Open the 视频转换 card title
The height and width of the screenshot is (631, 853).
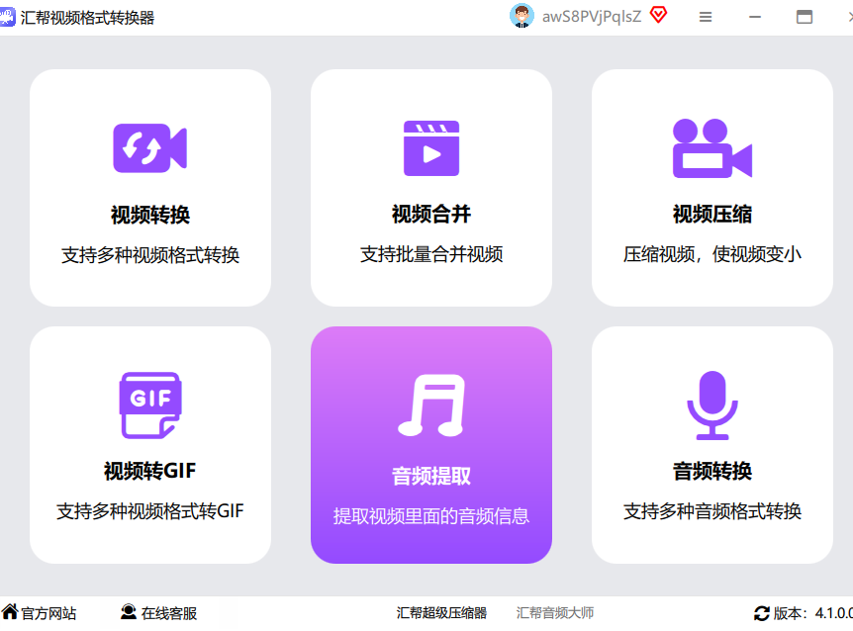(150, 215)
